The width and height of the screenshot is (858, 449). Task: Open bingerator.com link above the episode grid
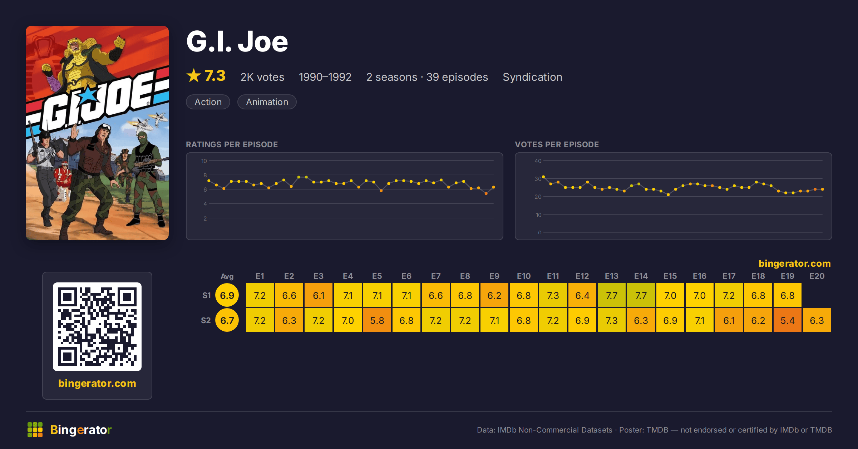(795, 263)
